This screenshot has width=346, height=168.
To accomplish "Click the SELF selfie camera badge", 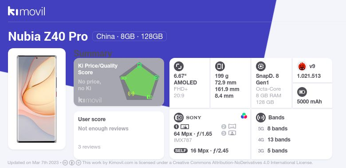I will tap(181, 151).
